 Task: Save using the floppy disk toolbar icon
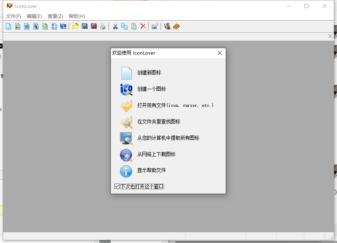pos(84,26)
